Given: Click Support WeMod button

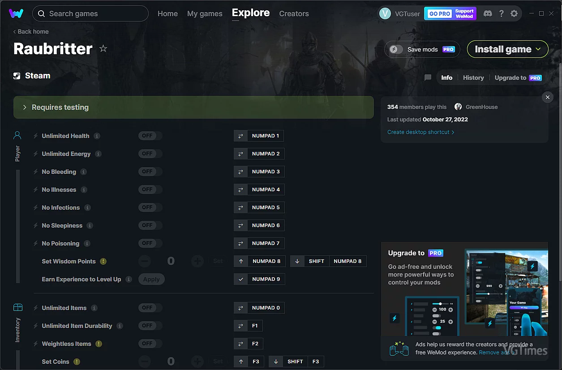Looking at the screenshot, I should point(464,13).
